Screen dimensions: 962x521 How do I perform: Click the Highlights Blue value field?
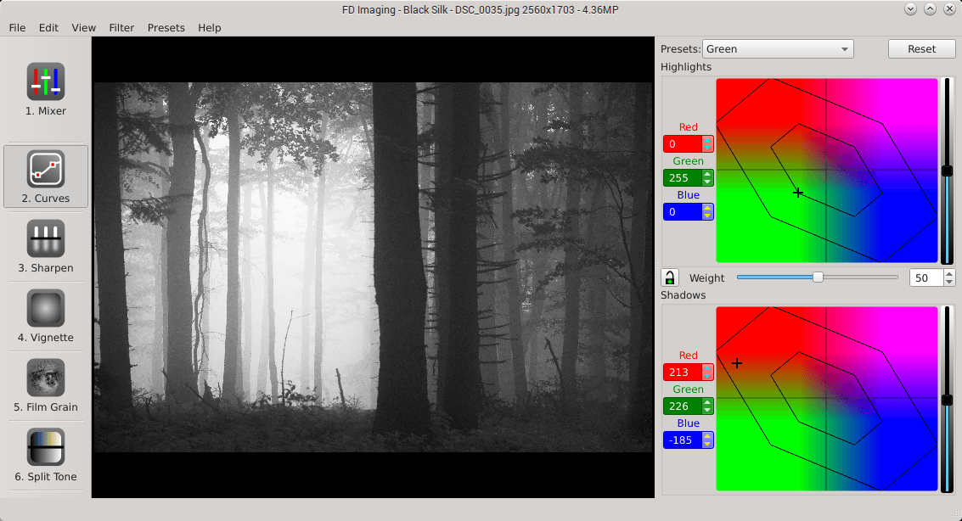pos(683,212)
